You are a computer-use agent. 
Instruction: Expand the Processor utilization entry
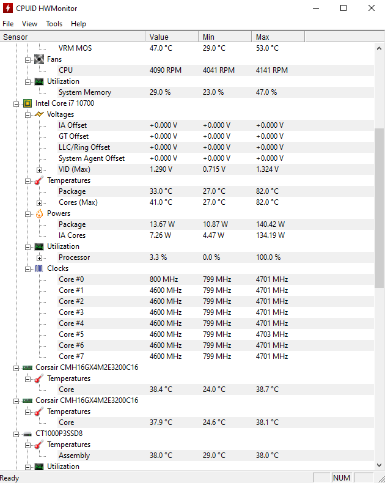pyautogui.click(x=40, y=257)
